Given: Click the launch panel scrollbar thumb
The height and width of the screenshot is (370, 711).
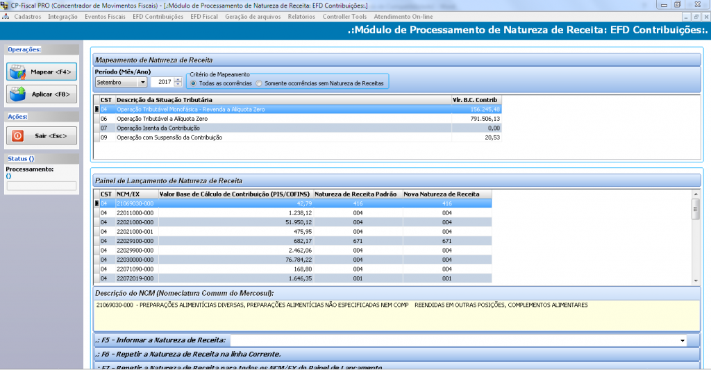Looking at the screenshot, I should [x=696, y=209].
